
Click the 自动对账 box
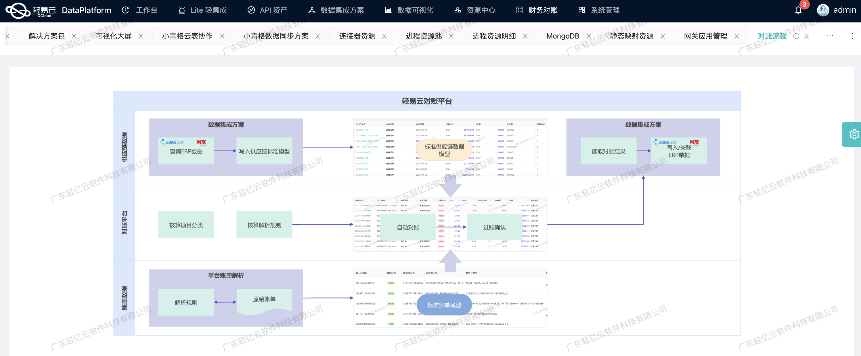click(x=408, y=227)
